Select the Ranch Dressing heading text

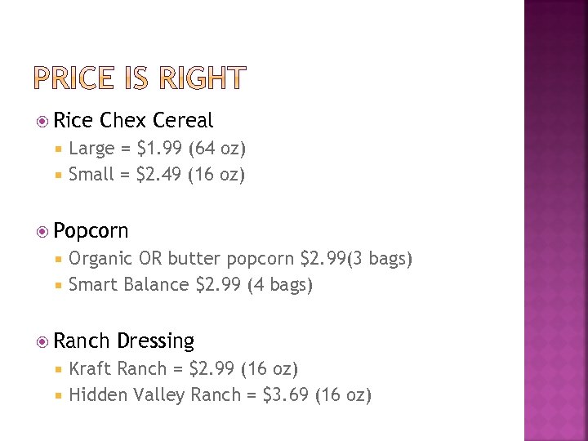point(124,341)
